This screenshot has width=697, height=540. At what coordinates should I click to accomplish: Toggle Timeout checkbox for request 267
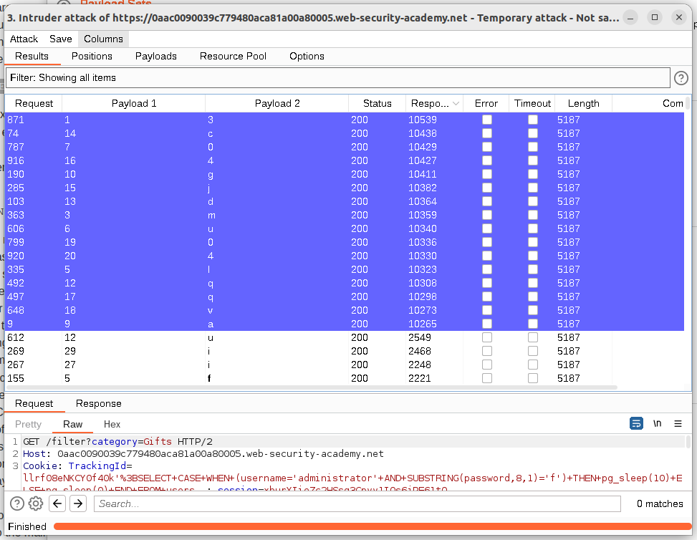[532, 365]
